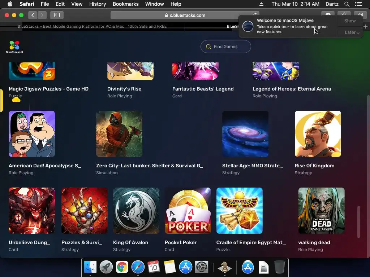Click the American Dad! Apocalypse title text
The image size is (370, 277).
pyautogui.click(x=45, y=166)
